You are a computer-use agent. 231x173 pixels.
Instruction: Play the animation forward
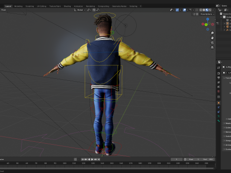click(x=92, y=160)
